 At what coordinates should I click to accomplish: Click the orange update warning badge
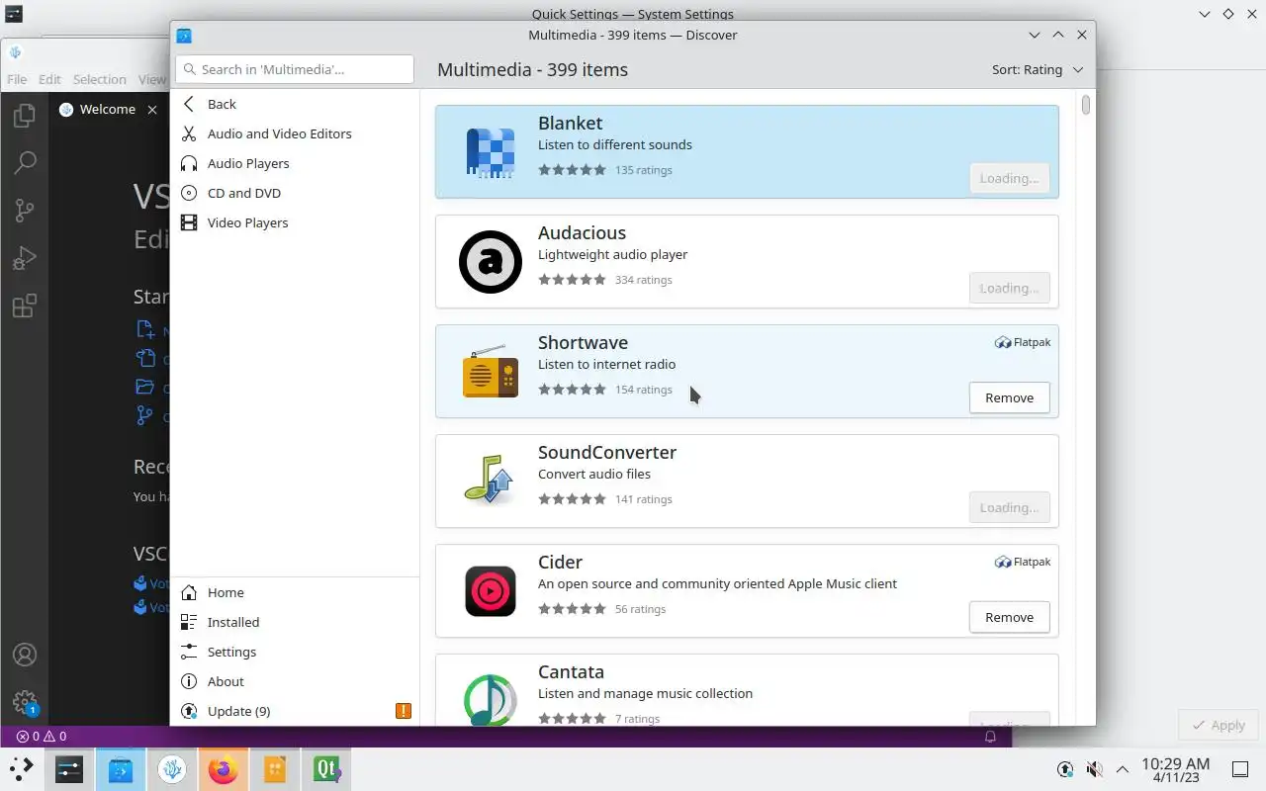(x=404, y=711)
